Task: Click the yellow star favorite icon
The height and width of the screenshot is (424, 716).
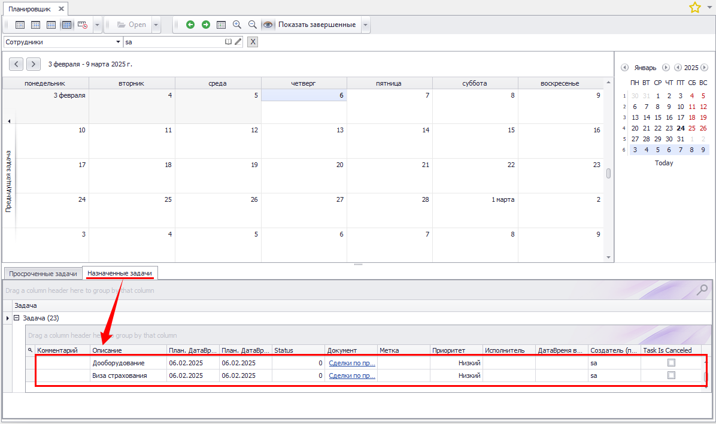Action: click(x=694, y=7)
